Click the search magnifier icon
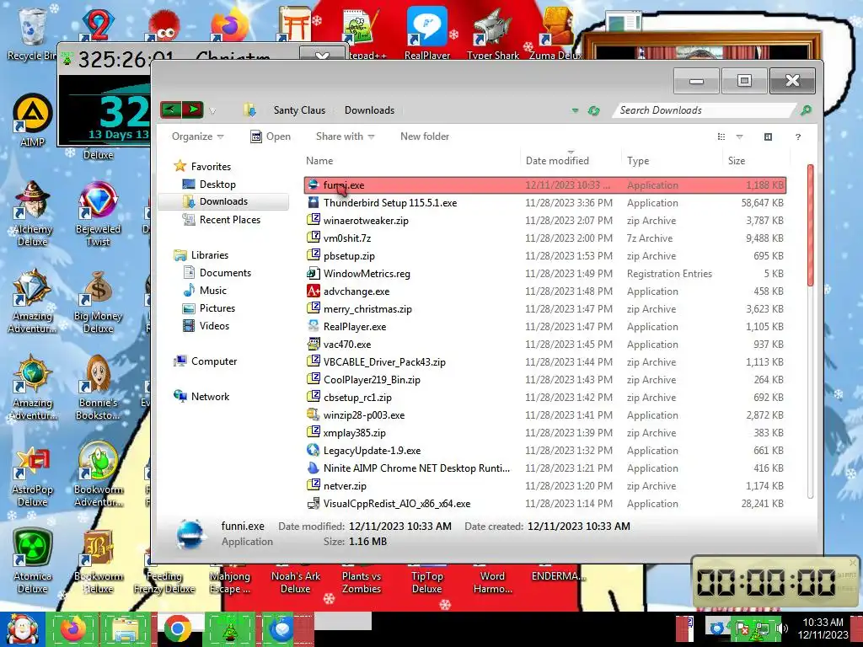This screenshot has height=647, width=863. [x=806, y=110]
